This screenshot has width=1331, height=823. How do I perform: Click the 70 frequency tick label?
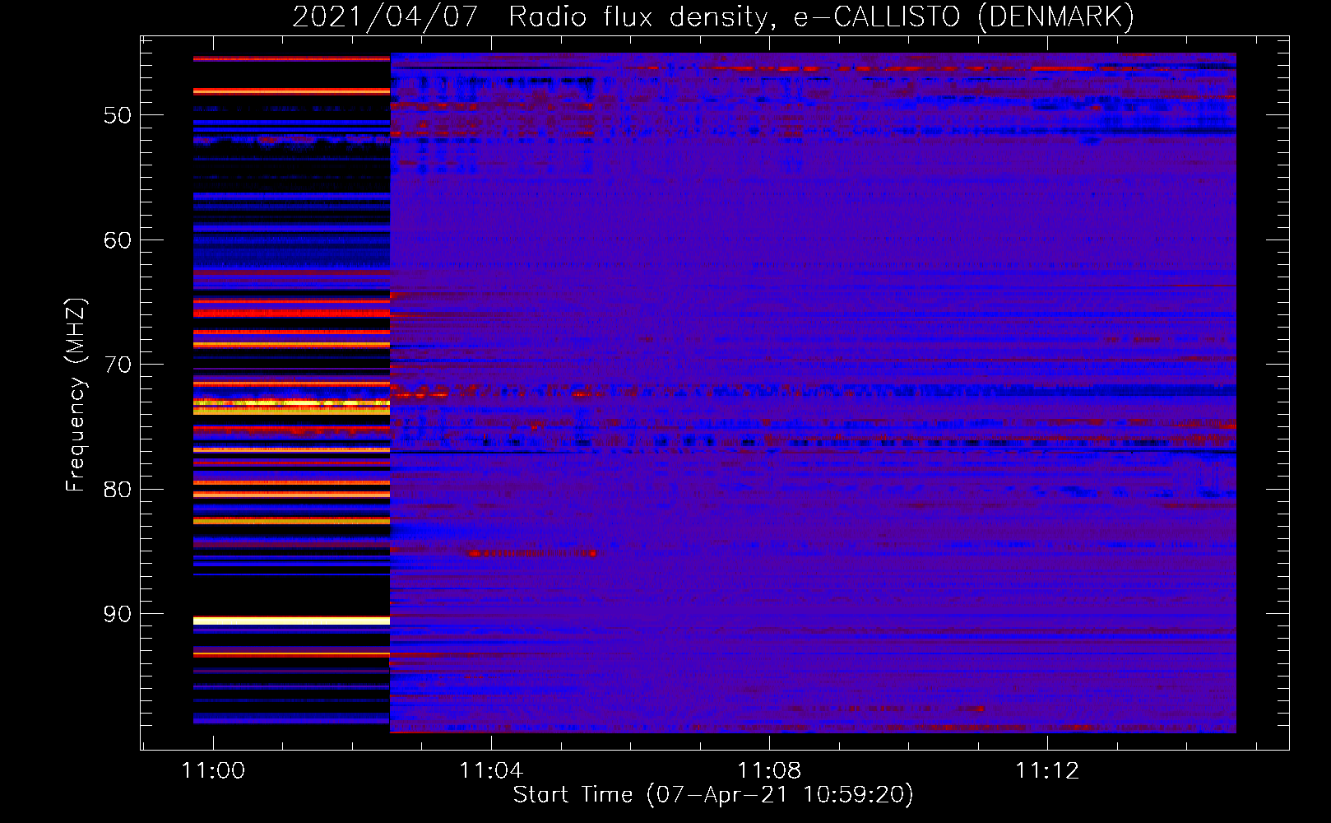pos(118,365)
